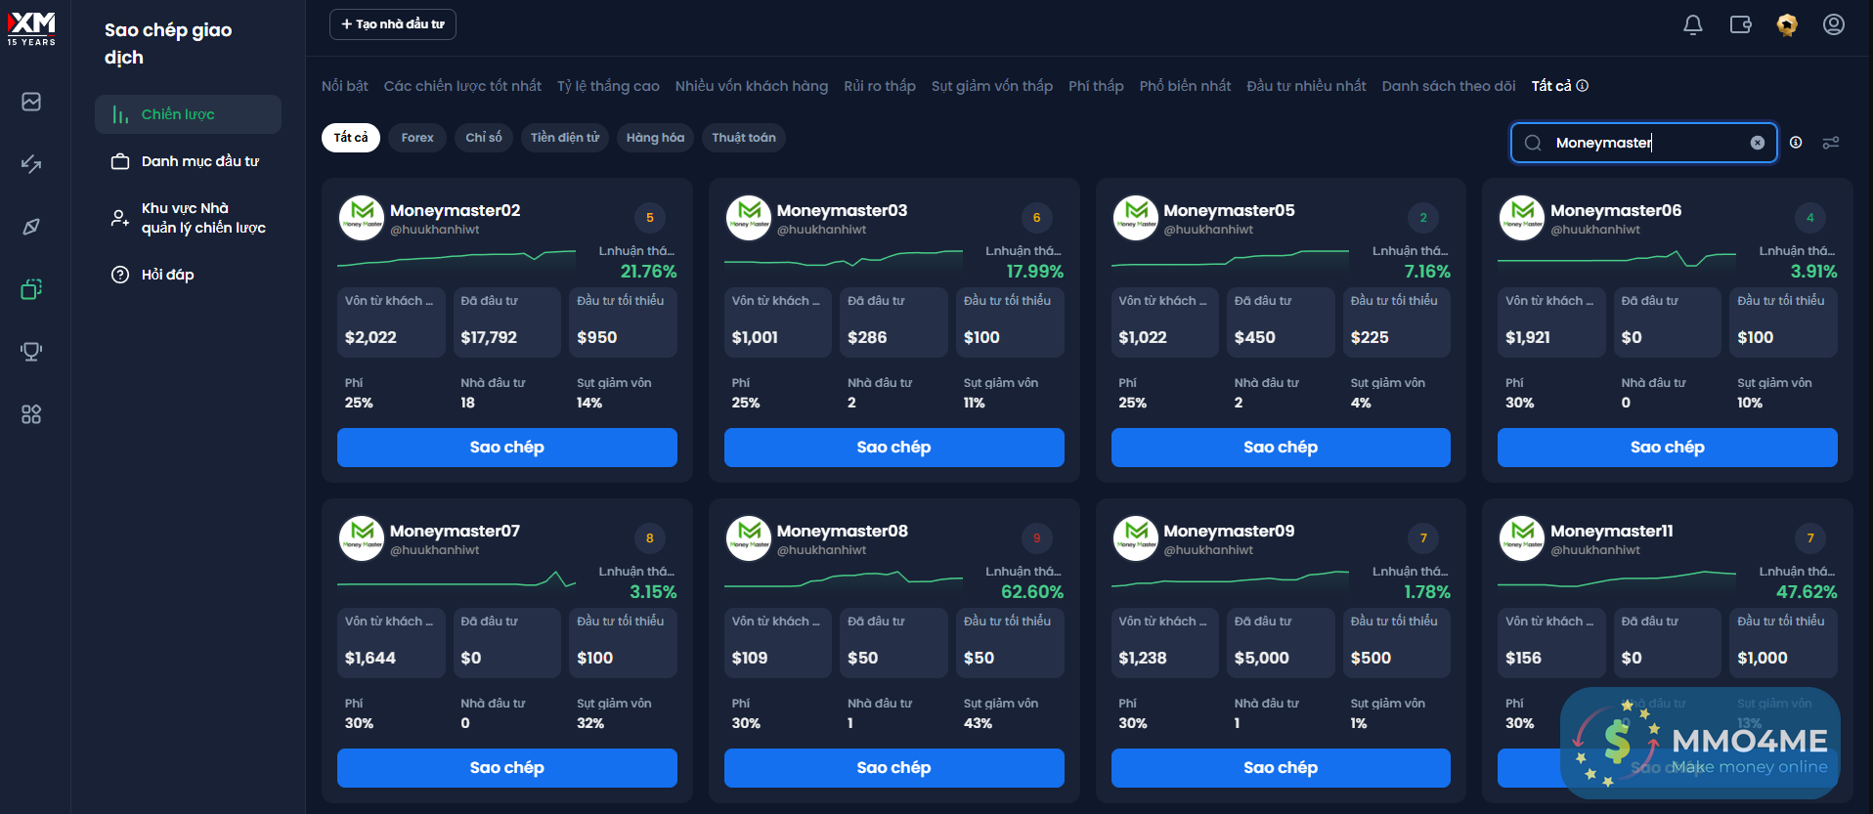
Task: Select the green copy trading icon in left rail
Action: pyautogui.click(x=31, y=289)
